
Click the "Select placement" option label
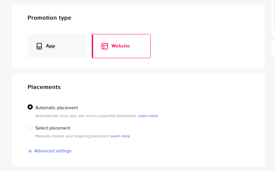click(53, 128)
